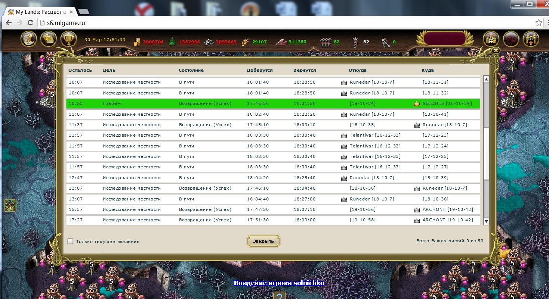Click the gold crown beside SELESTIS
Viewport: 549px width, 299px height.
[x=417, y=104]
